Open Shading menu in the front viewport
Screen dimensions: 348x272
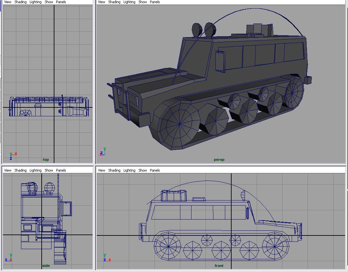coord(114,170)
